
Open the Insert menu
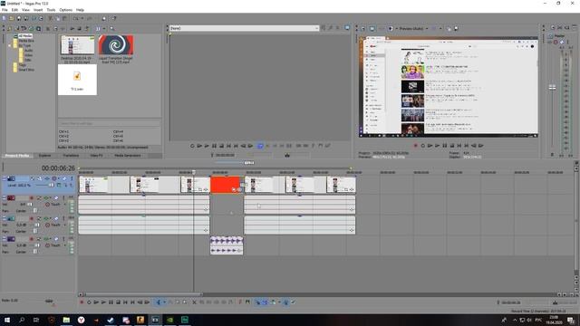(38, 10)
